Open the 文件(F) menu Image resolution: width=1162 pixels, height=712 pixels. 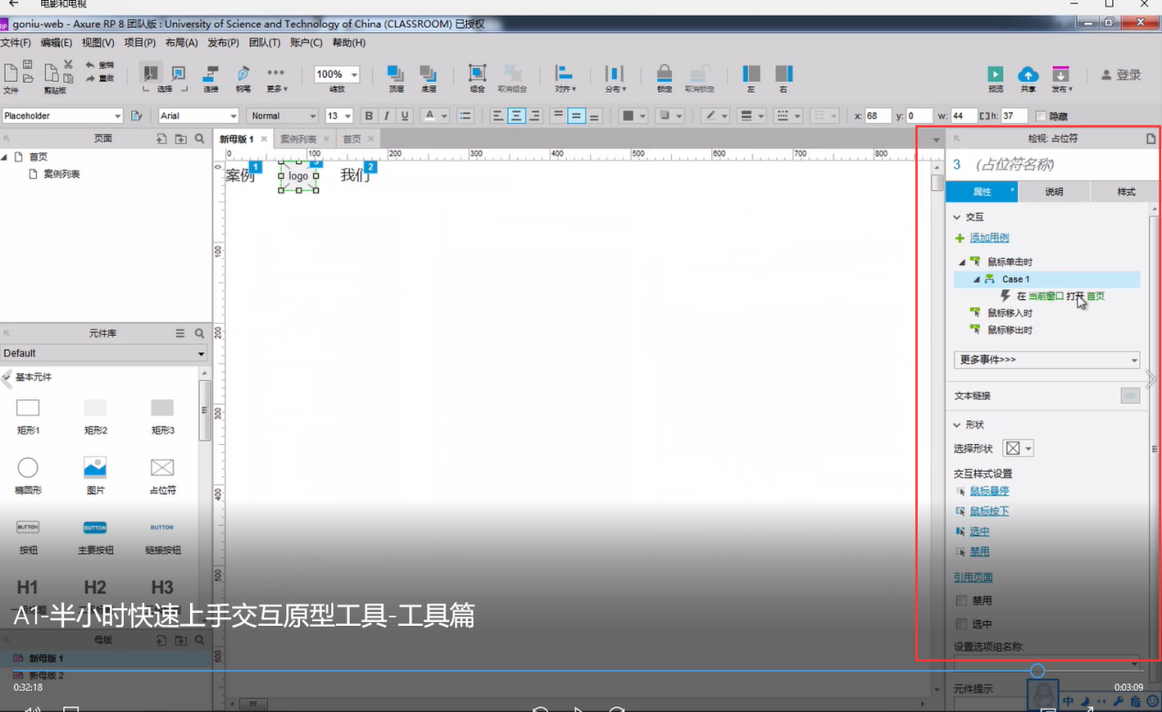pos(15,42)
